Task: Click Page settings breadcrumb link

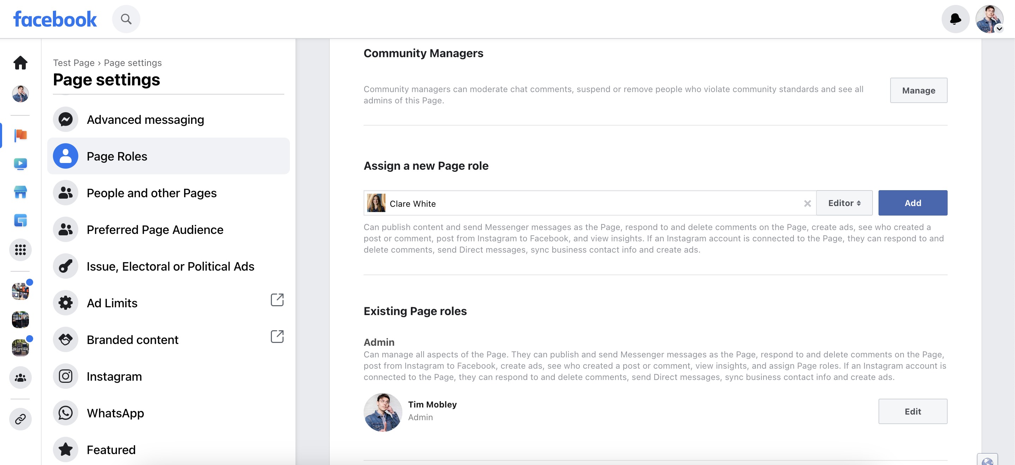Action: click(x=133, y=63)
